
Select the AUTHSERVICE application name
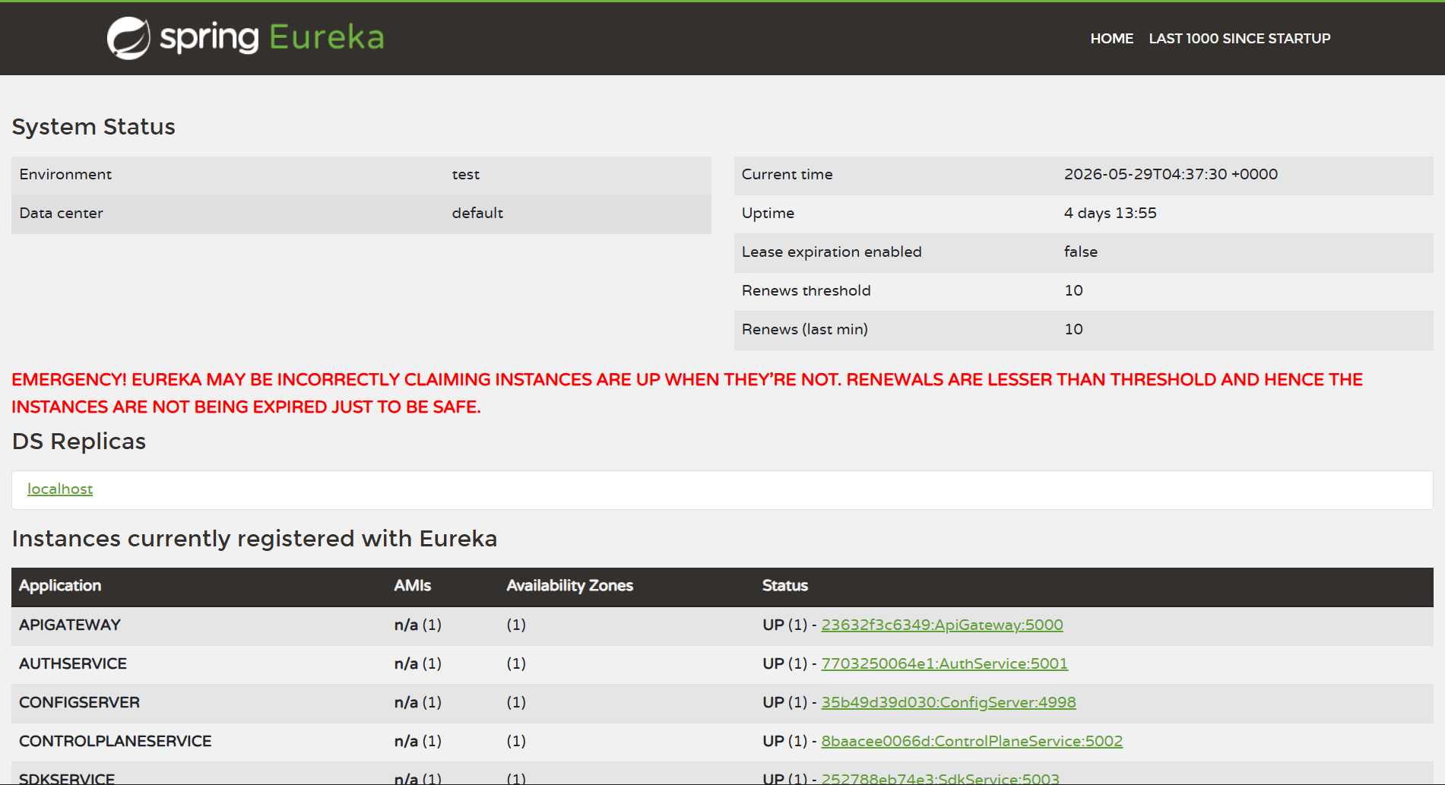[73, 663]
